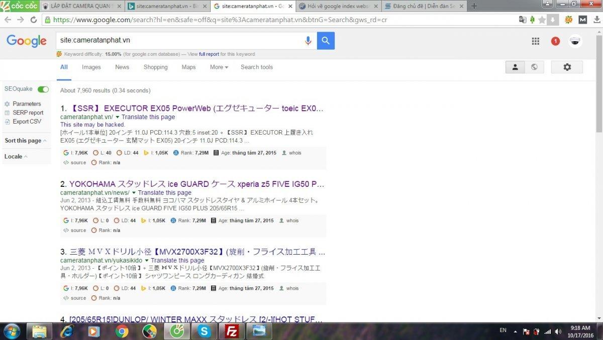Click whois in result 1 SEOquake bar
The height and width of the screenshot is (340, 603).
[295, 153]
